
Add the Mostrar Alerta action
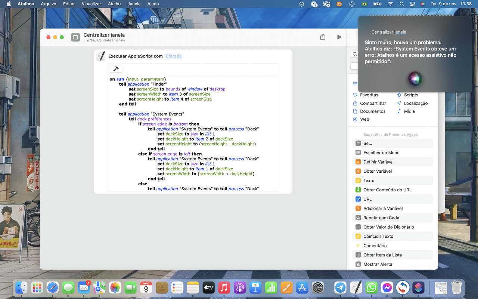tap(392, 264)
